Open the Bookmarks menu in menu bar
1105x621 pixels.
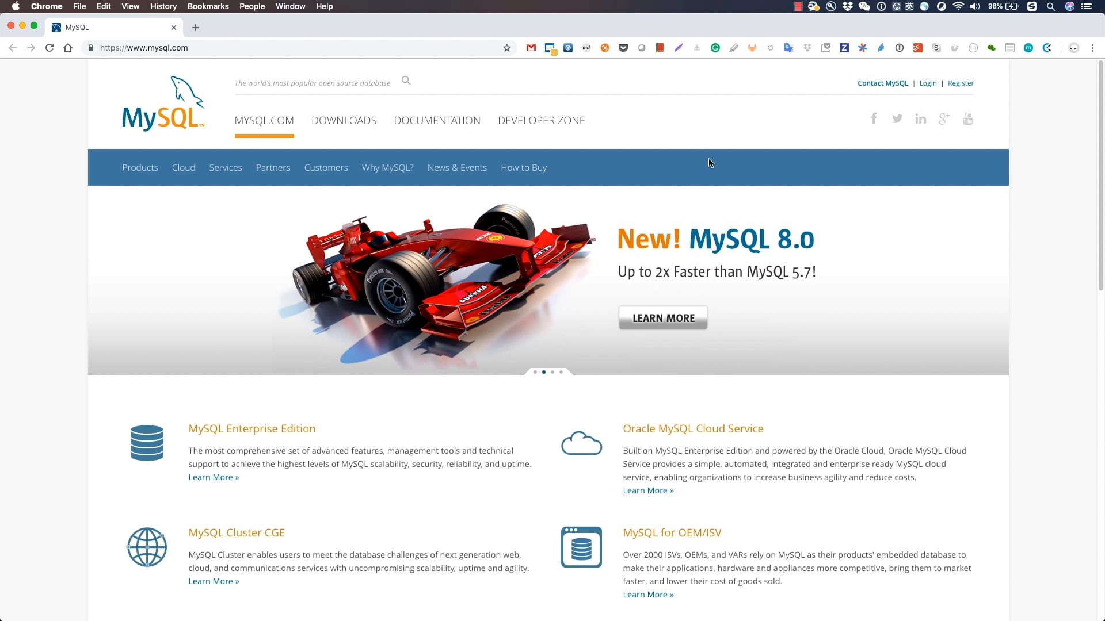pyautogui.click(x=208, y=6)
